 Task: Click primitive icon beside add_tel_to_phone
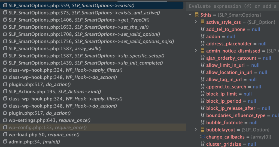(x=202, y=29)
